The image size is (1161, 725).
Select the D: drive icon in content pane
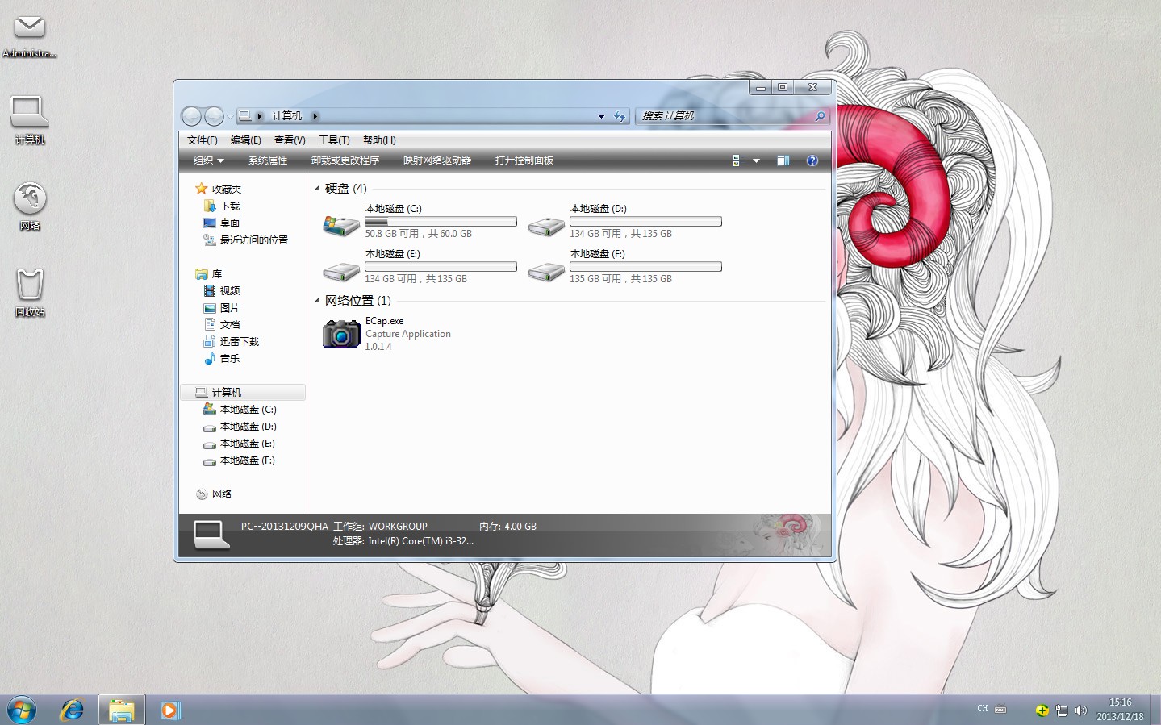tap(546, 227)
